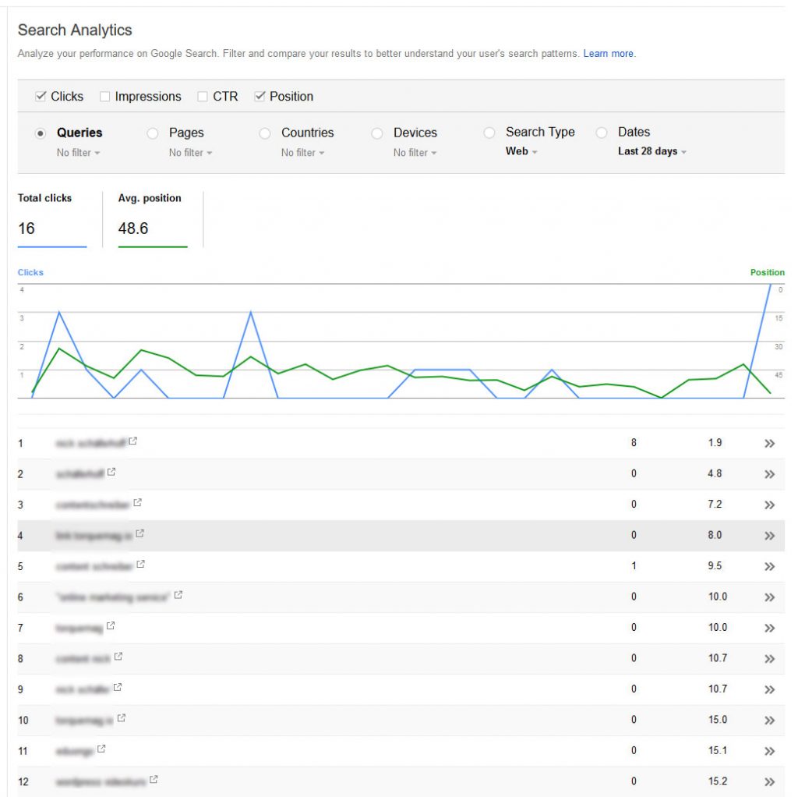Expand the Queries No filter dropdown
The height and width of the screenshot is (797, 798).
pos(79,153)
